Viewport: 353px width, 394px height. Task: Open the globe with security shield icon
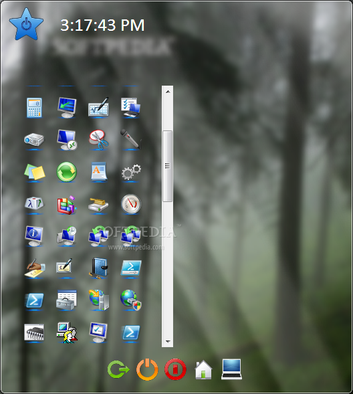click(131, 300)
